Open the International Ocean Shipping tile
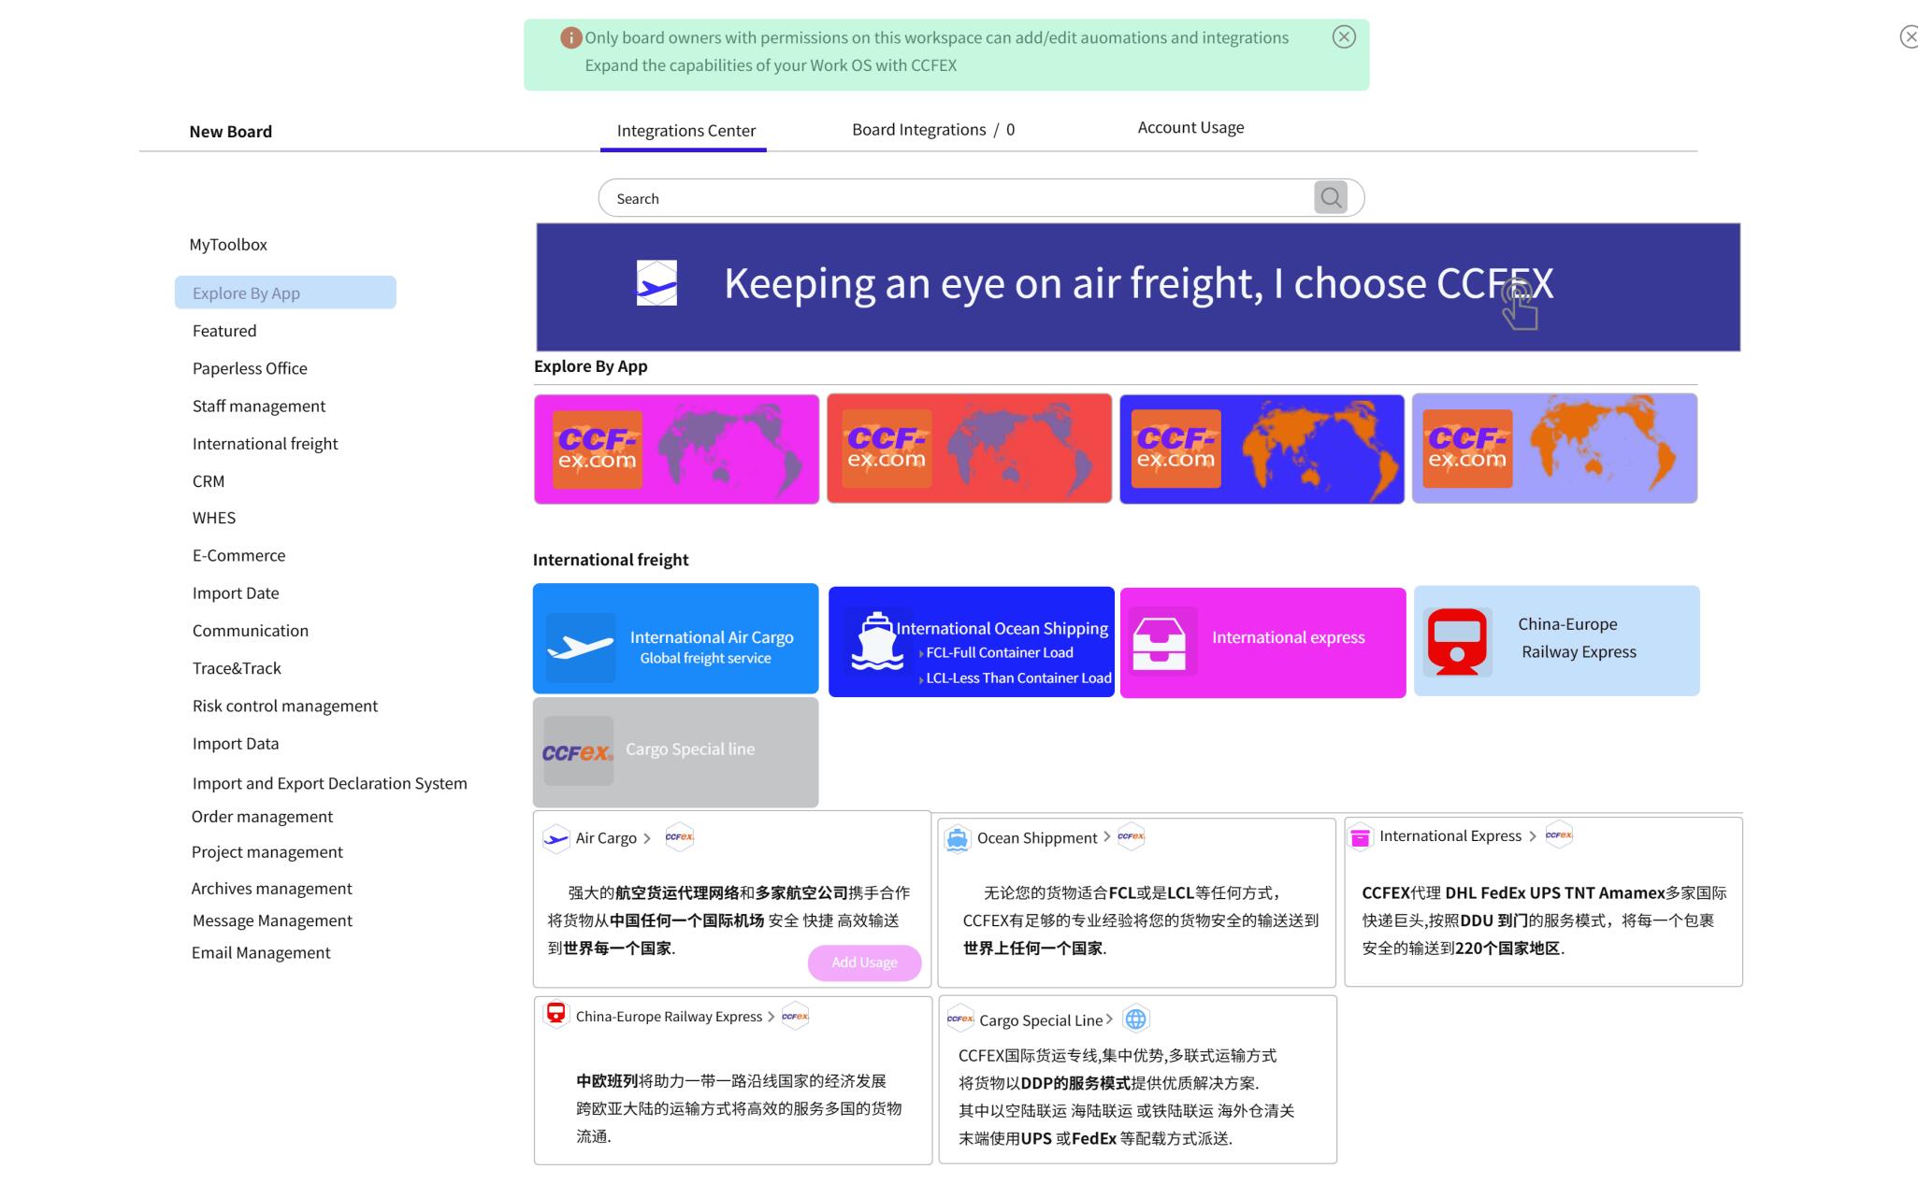This screenshot has height=1198, width=1918. [971, 641]
